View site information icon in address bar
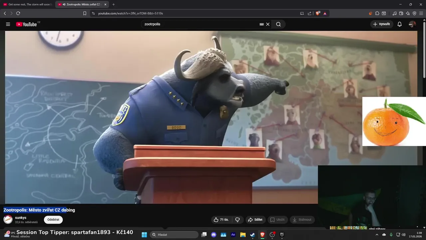Viewport: 426px width, 240px height. [x=93, y=13]
